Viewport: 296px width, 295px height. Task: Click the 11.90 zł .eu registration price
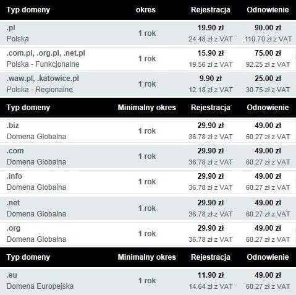tap(211, 275)
